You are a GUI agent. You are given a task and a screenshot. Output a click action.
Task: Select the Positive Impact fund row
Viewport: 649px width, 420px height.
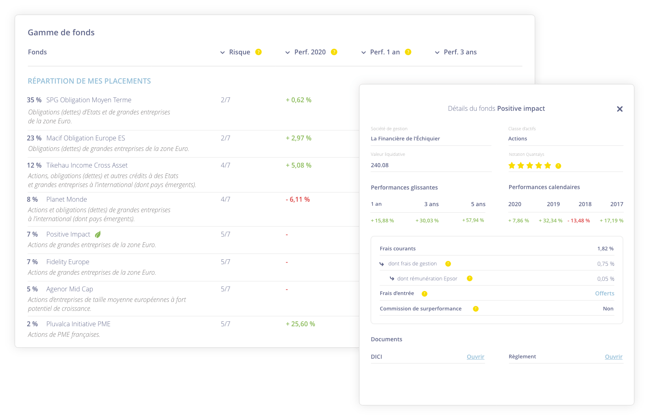193,240
